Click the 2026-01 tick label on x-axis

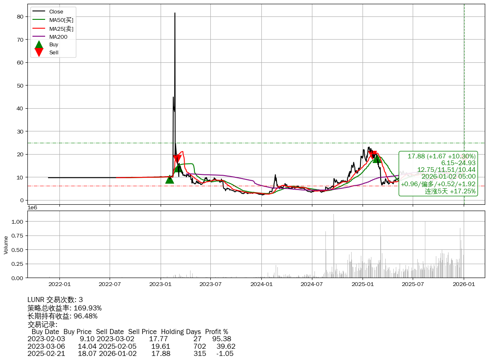[x=464, y=284]
